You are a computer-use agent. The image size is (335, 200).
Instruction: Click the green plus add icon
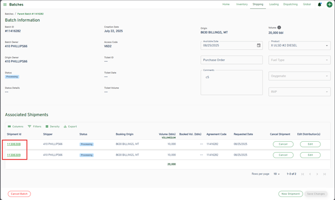tap(329, 4)
